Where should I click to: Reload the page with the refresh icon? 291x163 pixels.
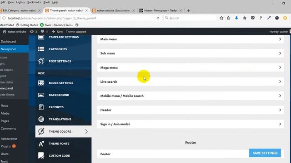point(158,18)
